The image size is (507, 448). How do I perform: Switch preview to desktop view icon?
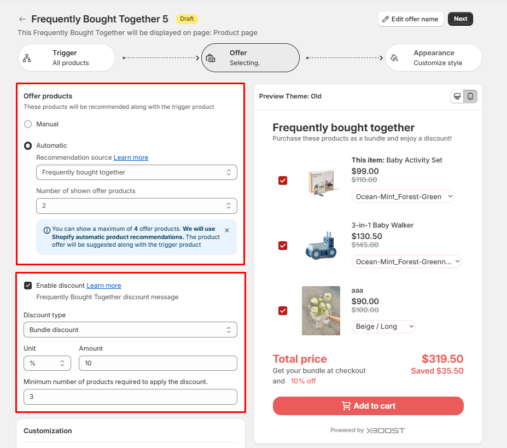point(457,97)
